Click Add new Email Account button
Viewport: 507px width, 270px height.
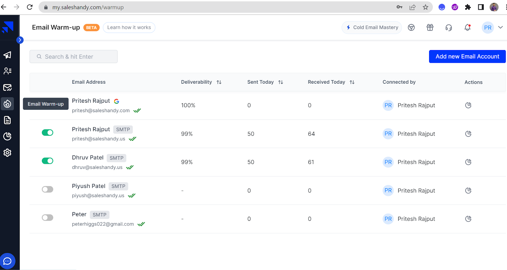point(467,56)
